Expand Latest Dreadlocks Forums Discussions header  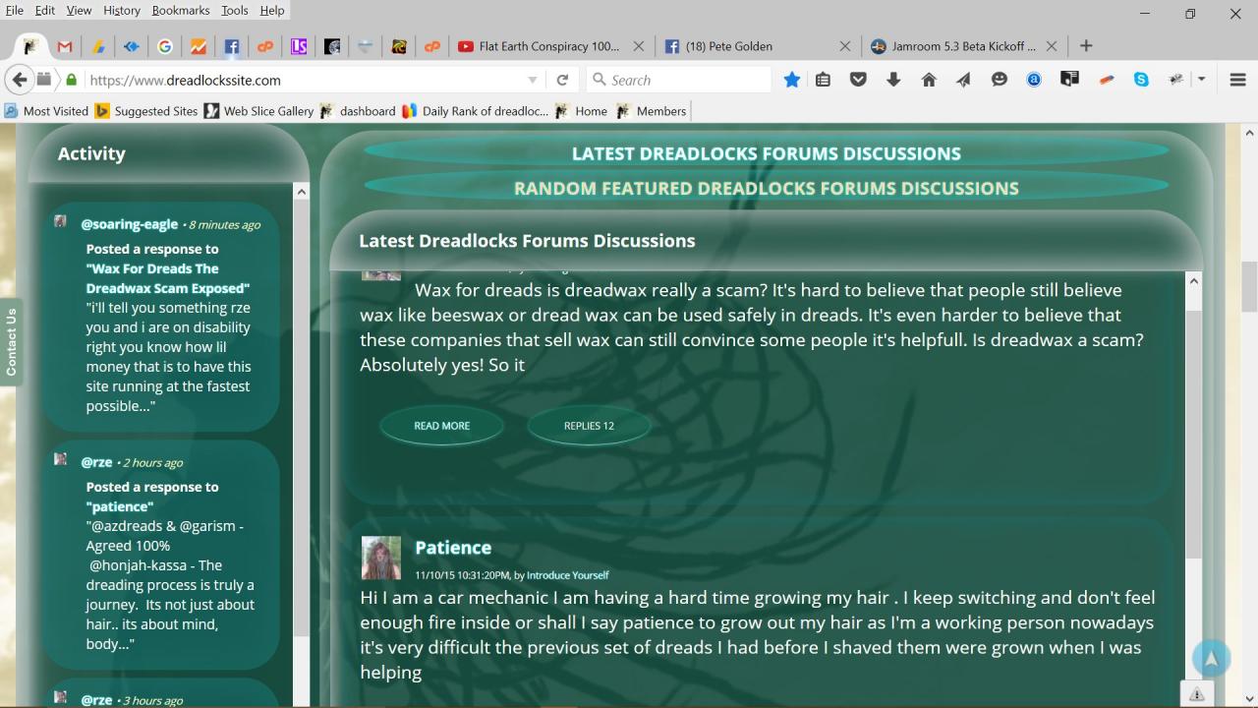766,153
